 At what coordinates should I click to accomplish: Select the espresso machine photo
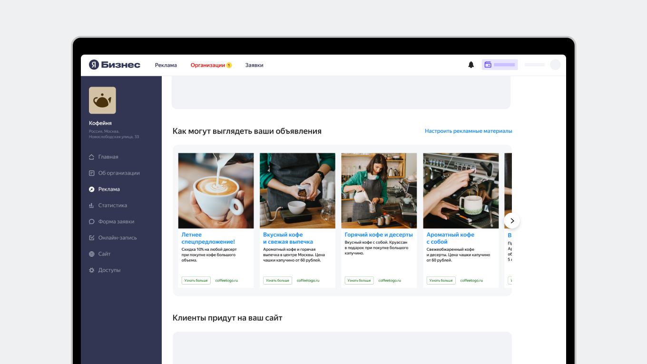coord(461,191)
